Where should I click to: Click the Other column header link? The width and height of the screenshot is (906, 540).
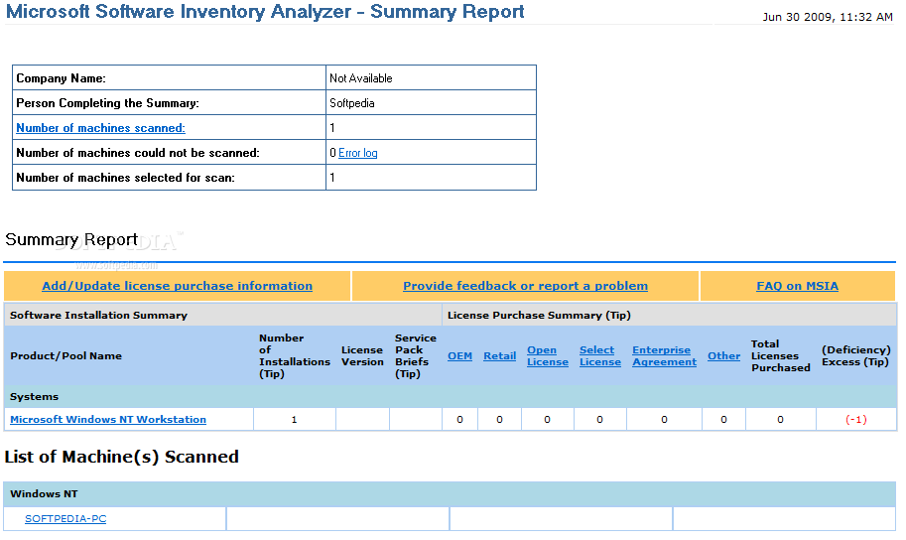(724, 355)
